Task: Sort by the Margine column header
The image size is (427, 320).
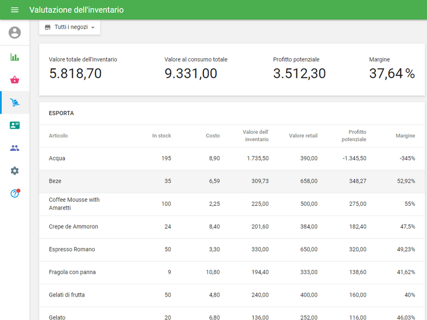Action: (405, 136)
